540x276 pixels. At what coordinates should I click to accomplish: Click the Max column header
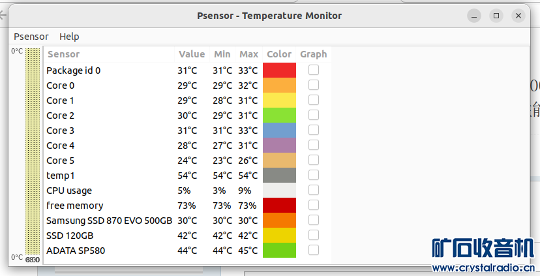click(x=248, y=54)
